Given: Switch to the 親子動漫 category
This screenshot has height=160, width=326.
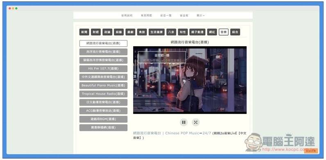Looking at the screenshot, I should [197, 32].
